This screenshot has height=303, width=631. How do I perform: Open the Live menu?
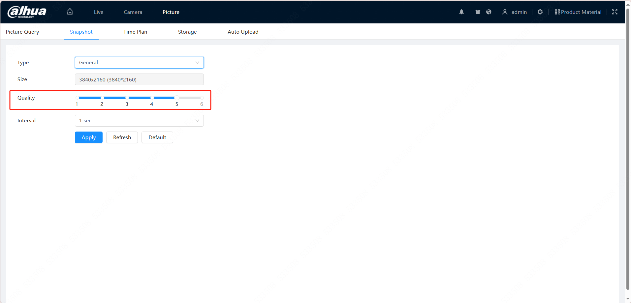click(99, 12)
